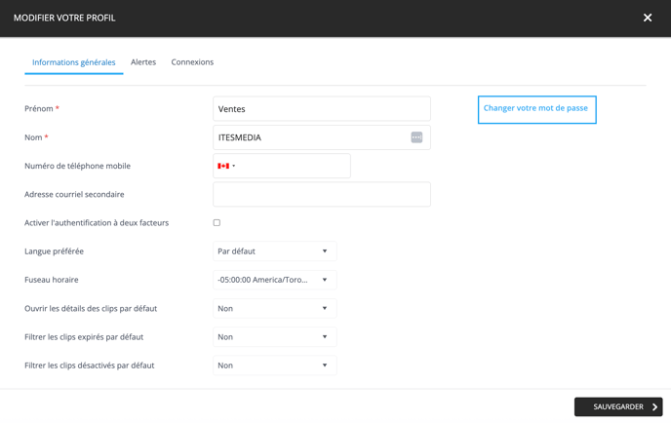Open Filtrer les clips désactivés dropdown
This screenshot has width=671, height=423.
point(275,365)
